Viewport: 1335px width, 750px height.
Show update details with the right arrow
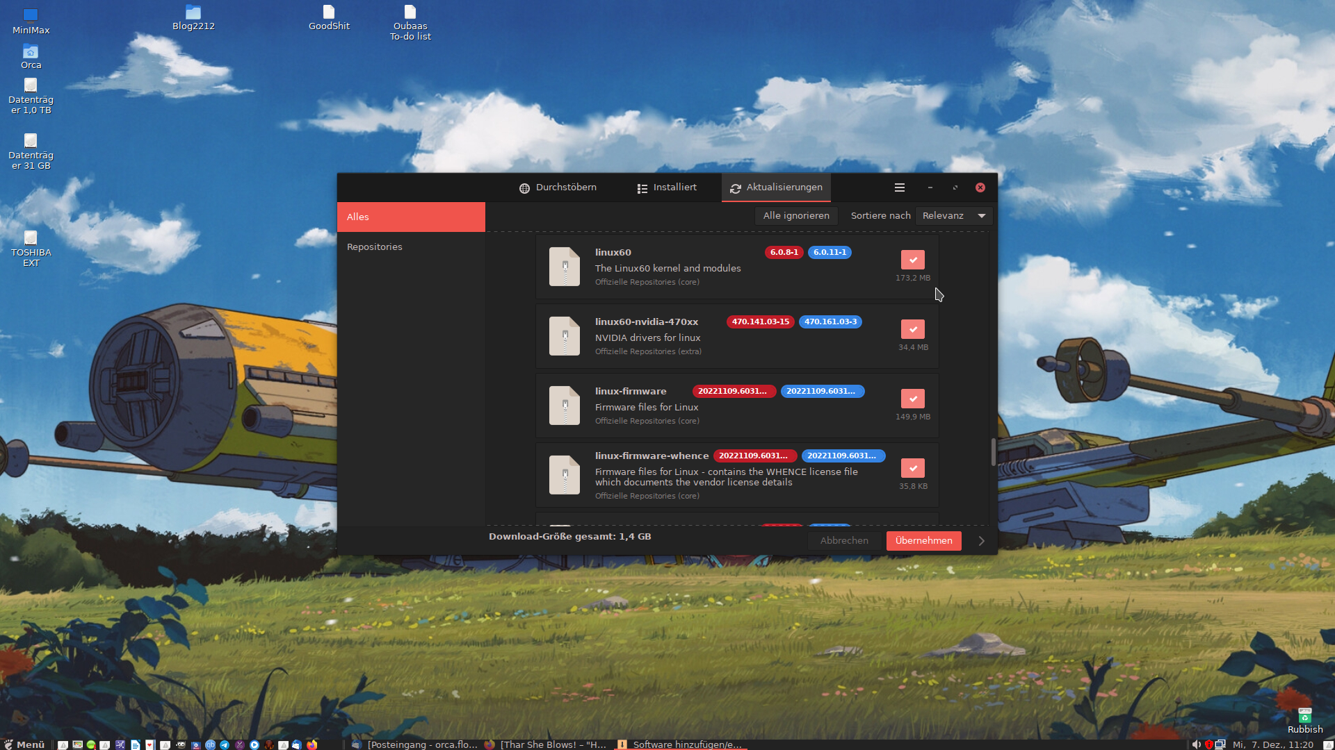[981, 541]
